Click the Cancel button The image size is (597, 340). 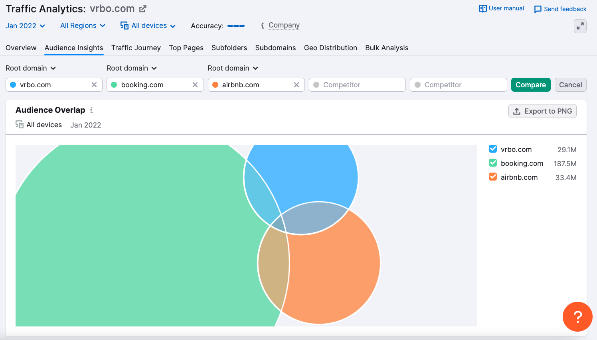[571, 85]
